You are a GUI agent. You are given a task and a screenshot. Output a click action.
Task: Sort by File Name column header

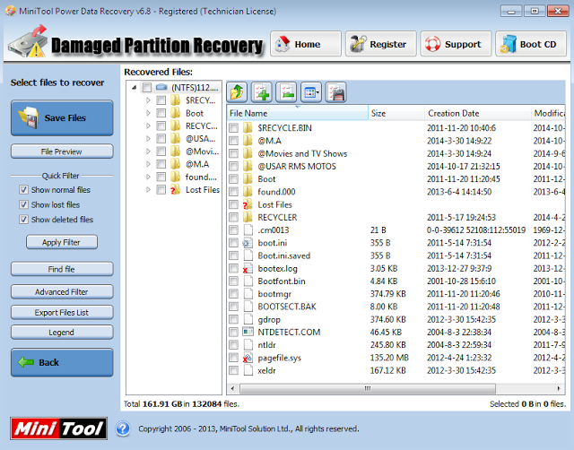click(x=297, y=114)
